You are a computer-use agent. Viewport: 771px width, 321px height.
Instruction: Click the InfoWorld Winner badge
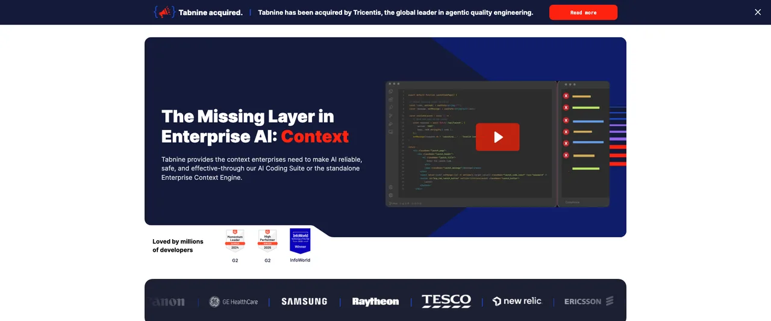[300, 241]
